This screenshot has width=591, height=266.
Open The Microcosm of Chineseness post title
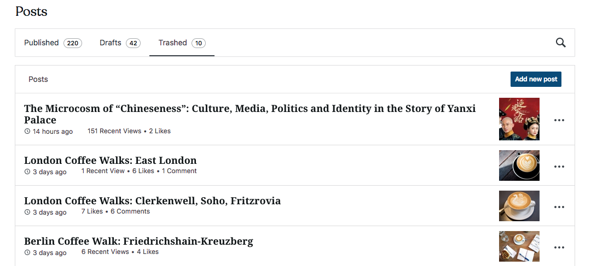pos(250,114)
